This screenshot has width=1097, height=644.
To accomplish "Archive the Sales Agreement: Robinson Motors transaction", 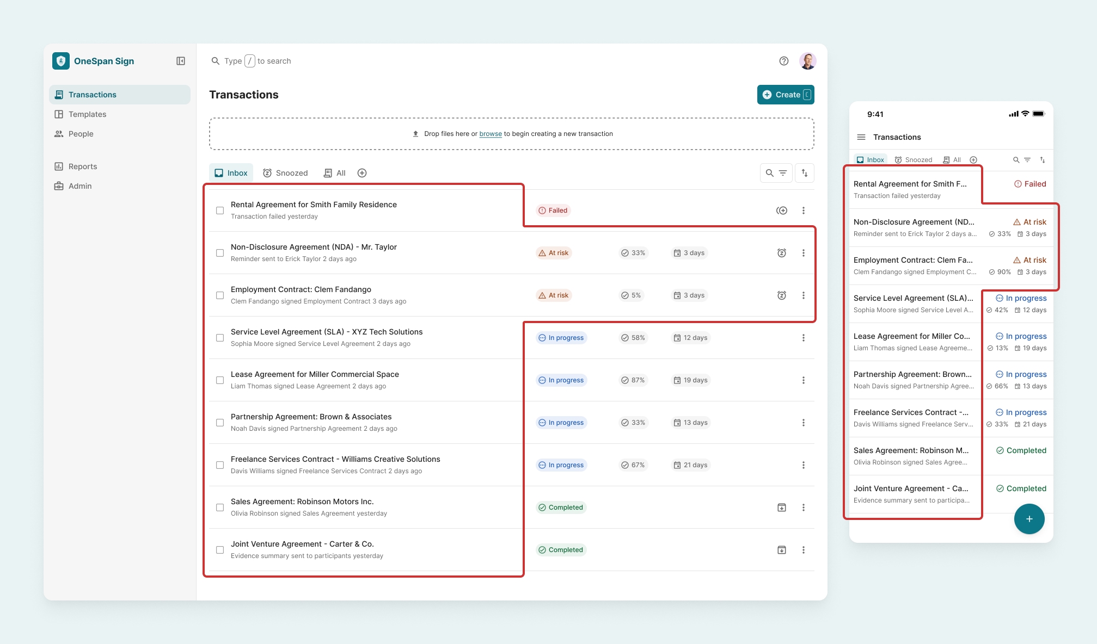I will [x=782, y=507].
